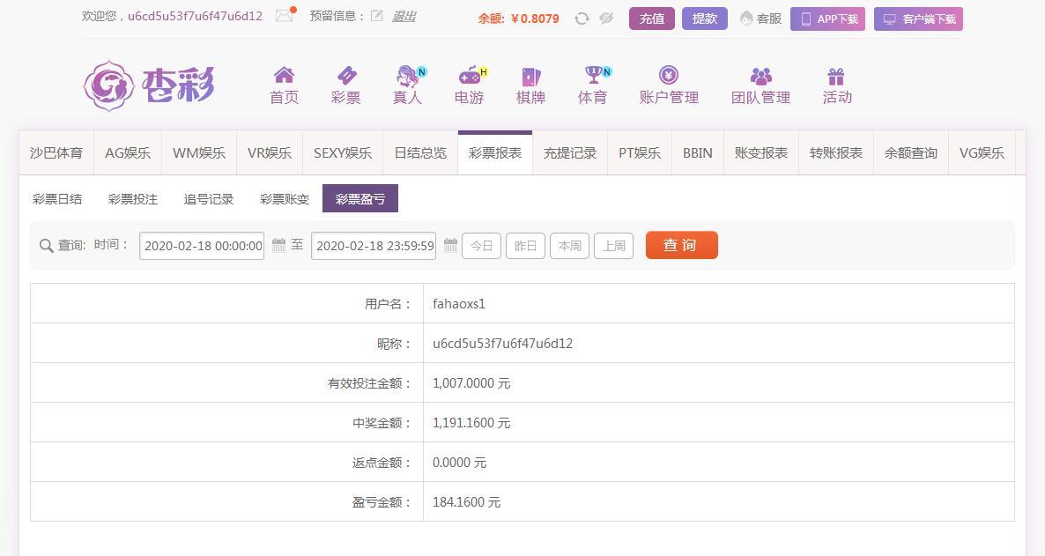Select the 彩票盈亏 sub-tab
The image size is (1045, 556).
click(359, 198)
